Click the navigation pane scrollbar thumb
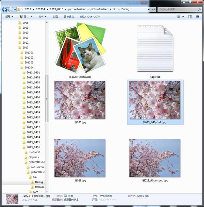The image size is (204, 207). pyautogui.click(x=47, y=99)
